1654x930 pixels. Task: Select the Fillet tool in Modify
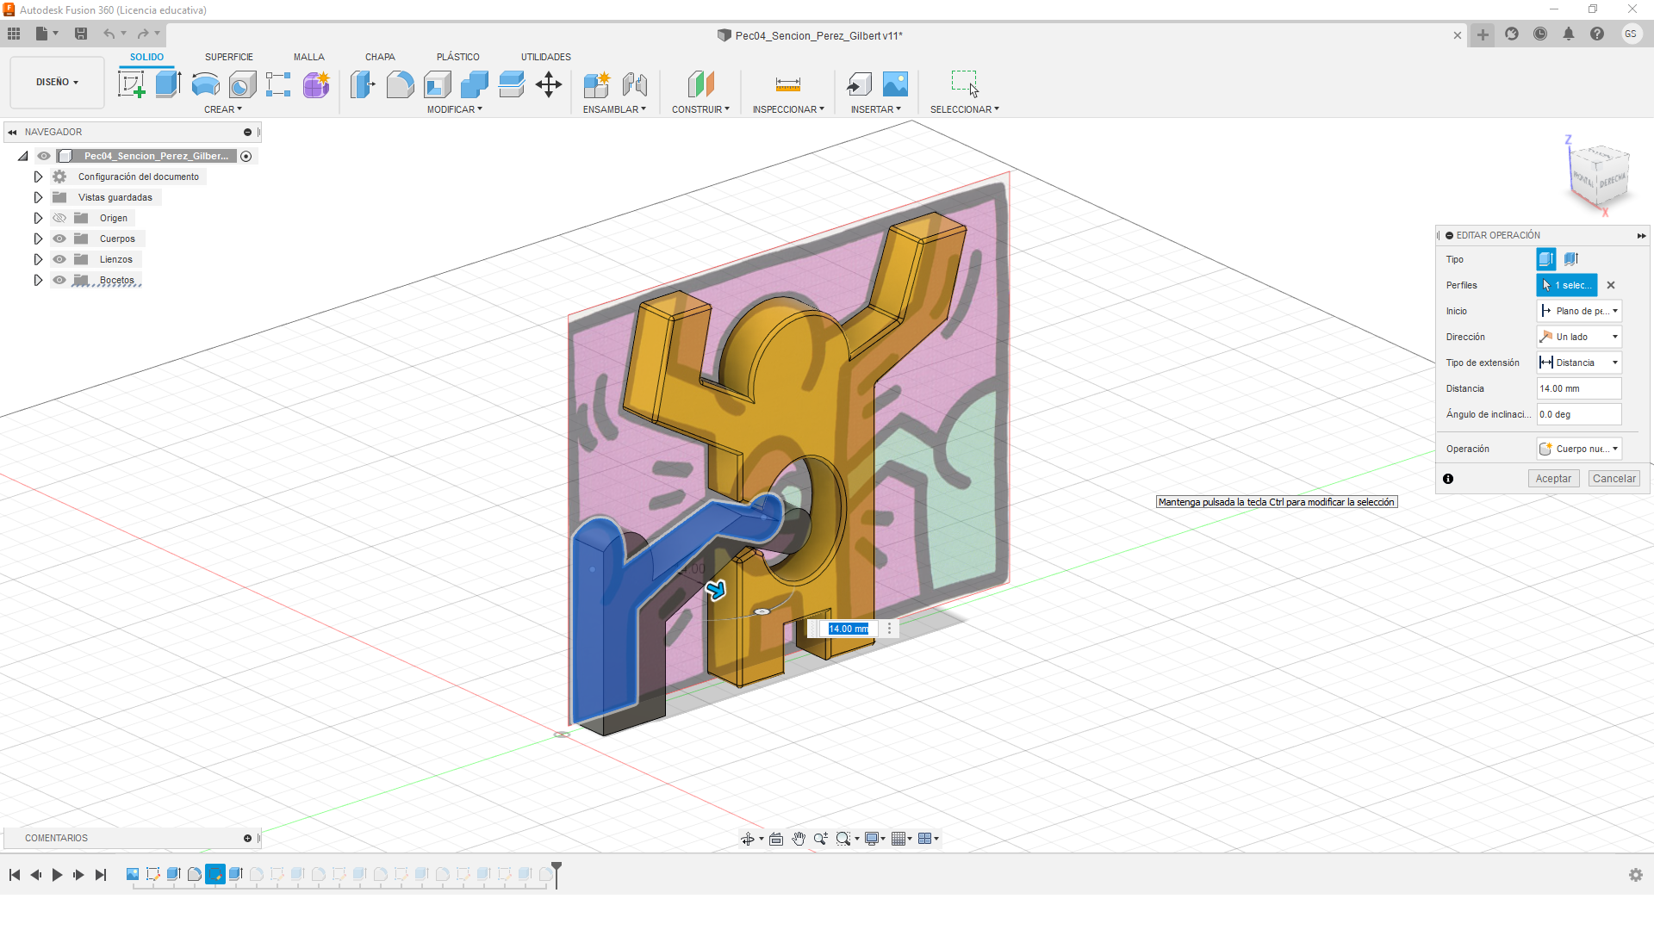pos(400,84)
